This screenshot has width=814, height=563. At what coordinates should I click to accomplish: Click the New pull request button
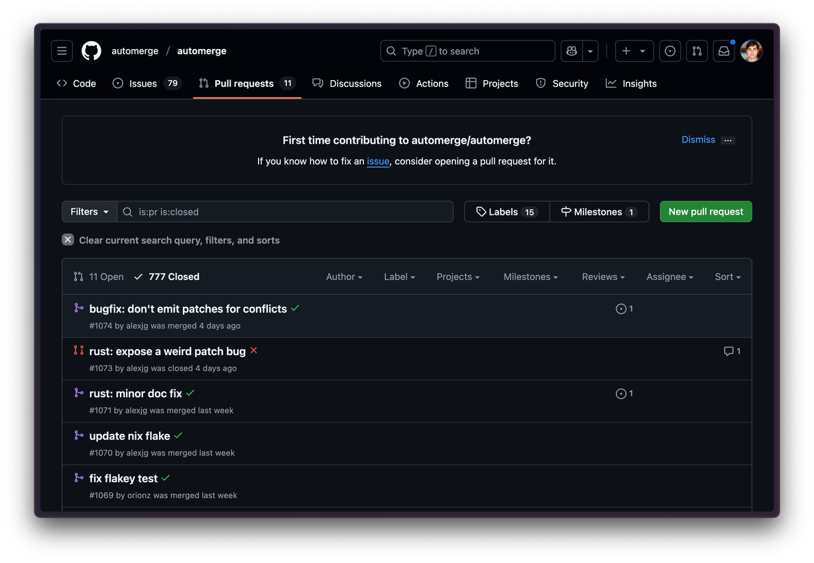point(705,212)
